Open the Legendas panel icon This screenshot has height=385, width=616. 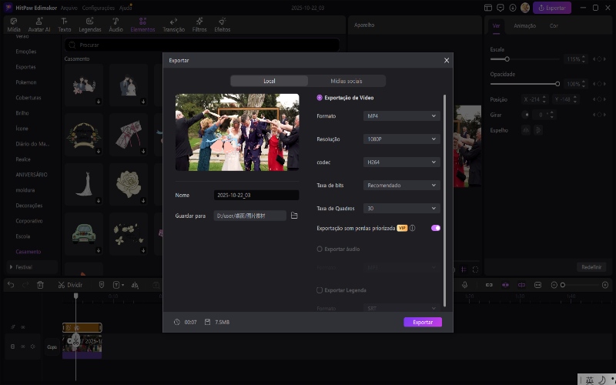90,25
